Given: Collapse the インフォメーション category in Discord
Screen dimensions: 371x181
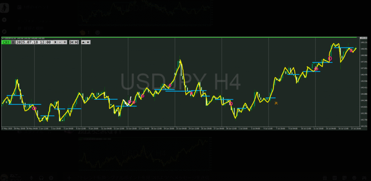Looking at the screenshot, I should [35, 21].
